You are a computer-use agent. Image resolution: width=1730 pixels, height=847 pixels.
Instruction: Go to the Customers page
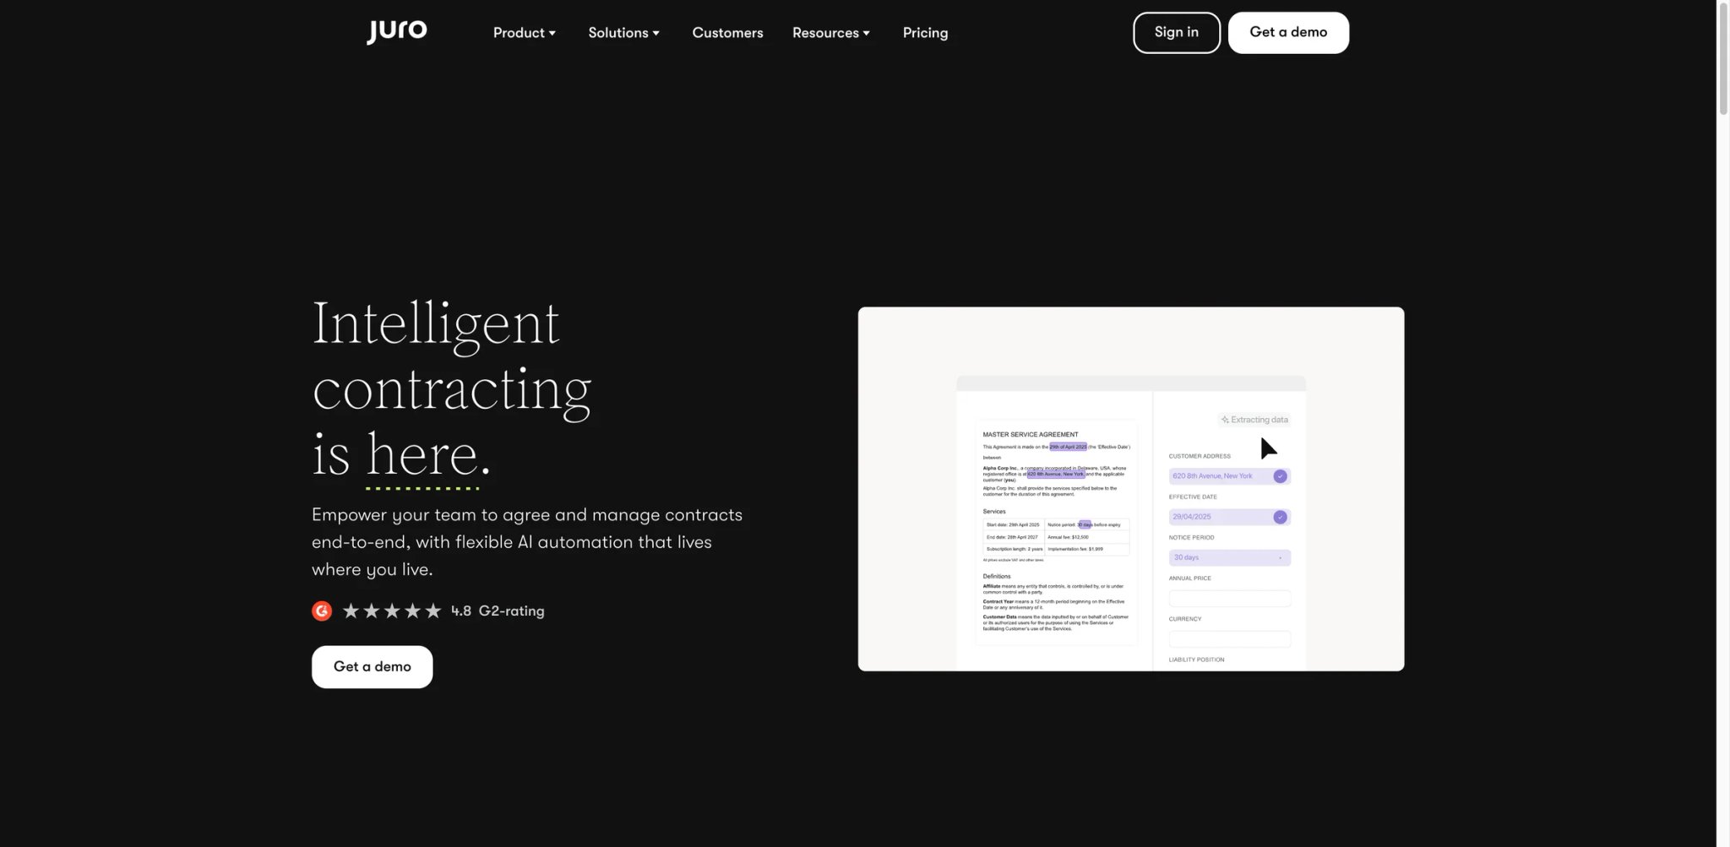tap(727, 33)
